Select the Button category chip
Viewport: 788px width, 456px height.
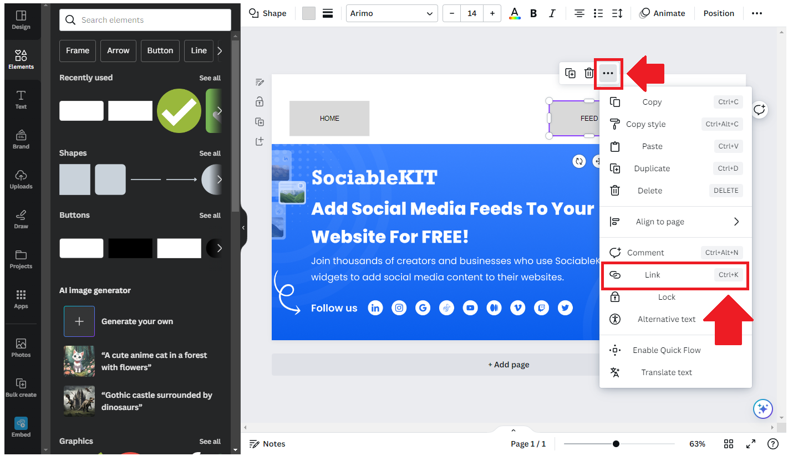click(x=160, y=50)
